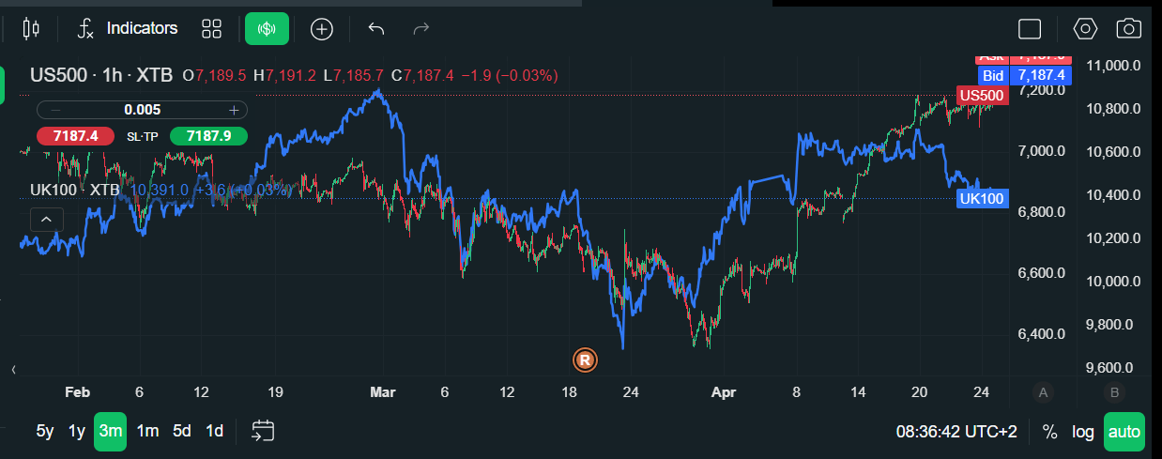Take a chart snapshot with camera icon

point(1128,29)
